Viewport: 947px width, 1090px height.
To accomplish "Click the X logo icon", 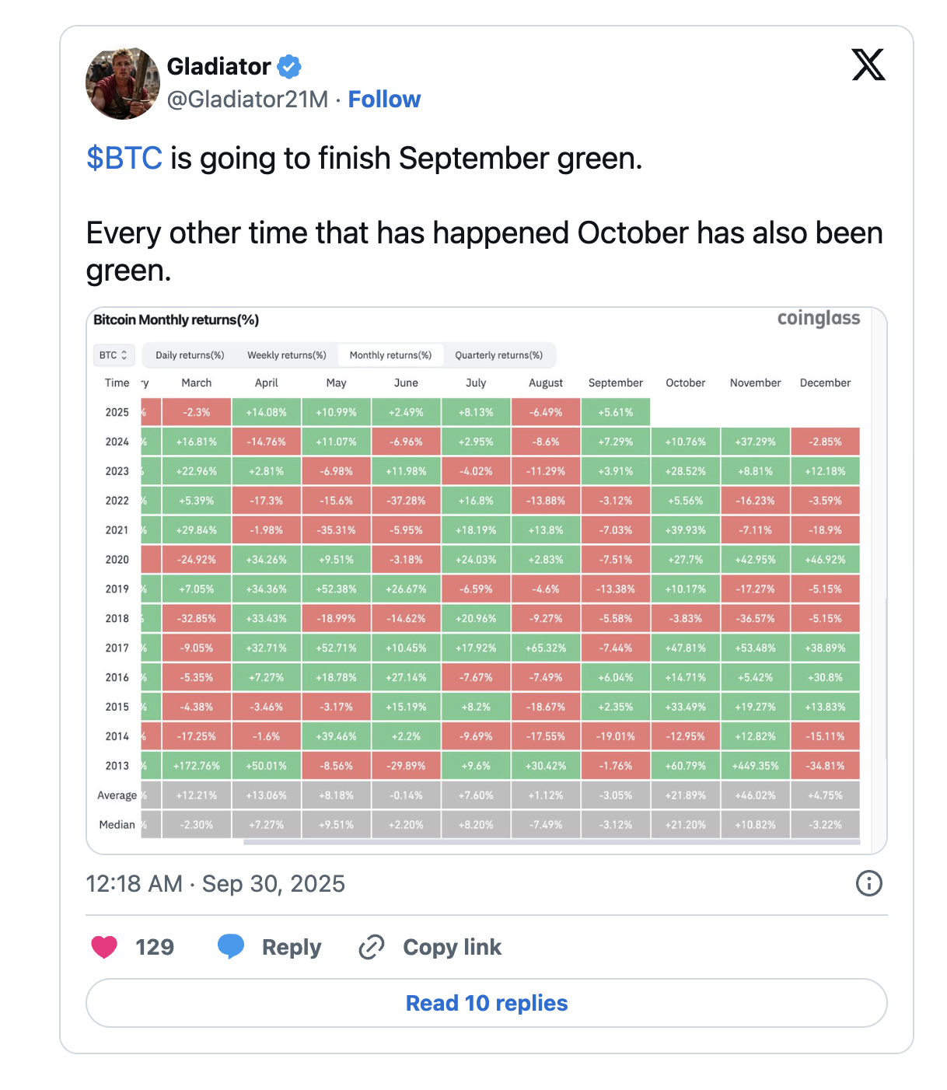I will (x=868, y=65).
